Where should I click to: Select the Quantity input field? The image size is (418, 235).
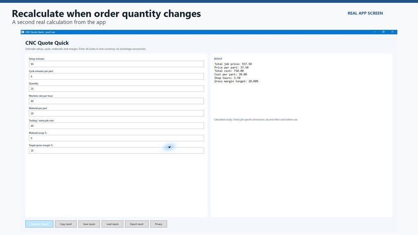pyautogui.click(x=116, y=89)
